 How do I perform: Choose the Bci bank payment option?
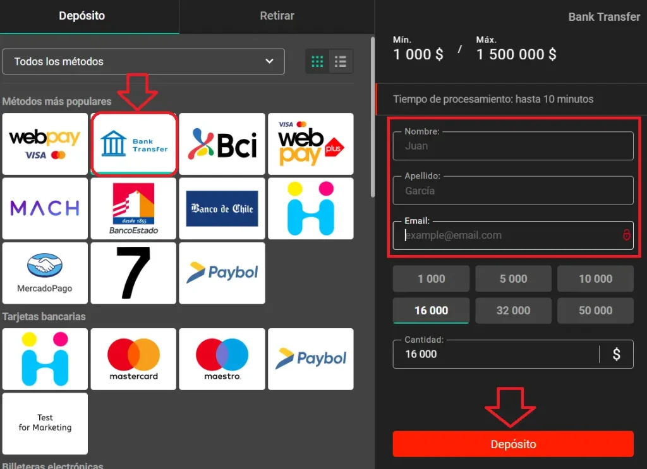tap(222, 144)
